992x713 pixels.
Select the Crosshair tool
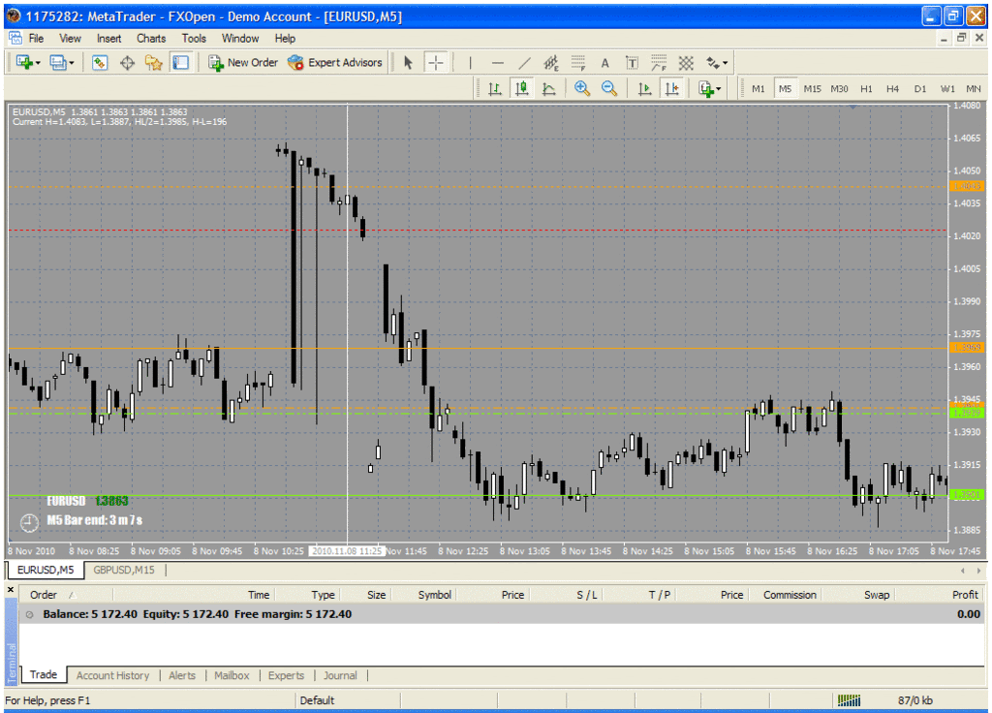pos(436,63)
